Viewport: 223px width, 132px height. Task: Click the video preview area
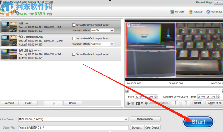(x=174, y=50)
